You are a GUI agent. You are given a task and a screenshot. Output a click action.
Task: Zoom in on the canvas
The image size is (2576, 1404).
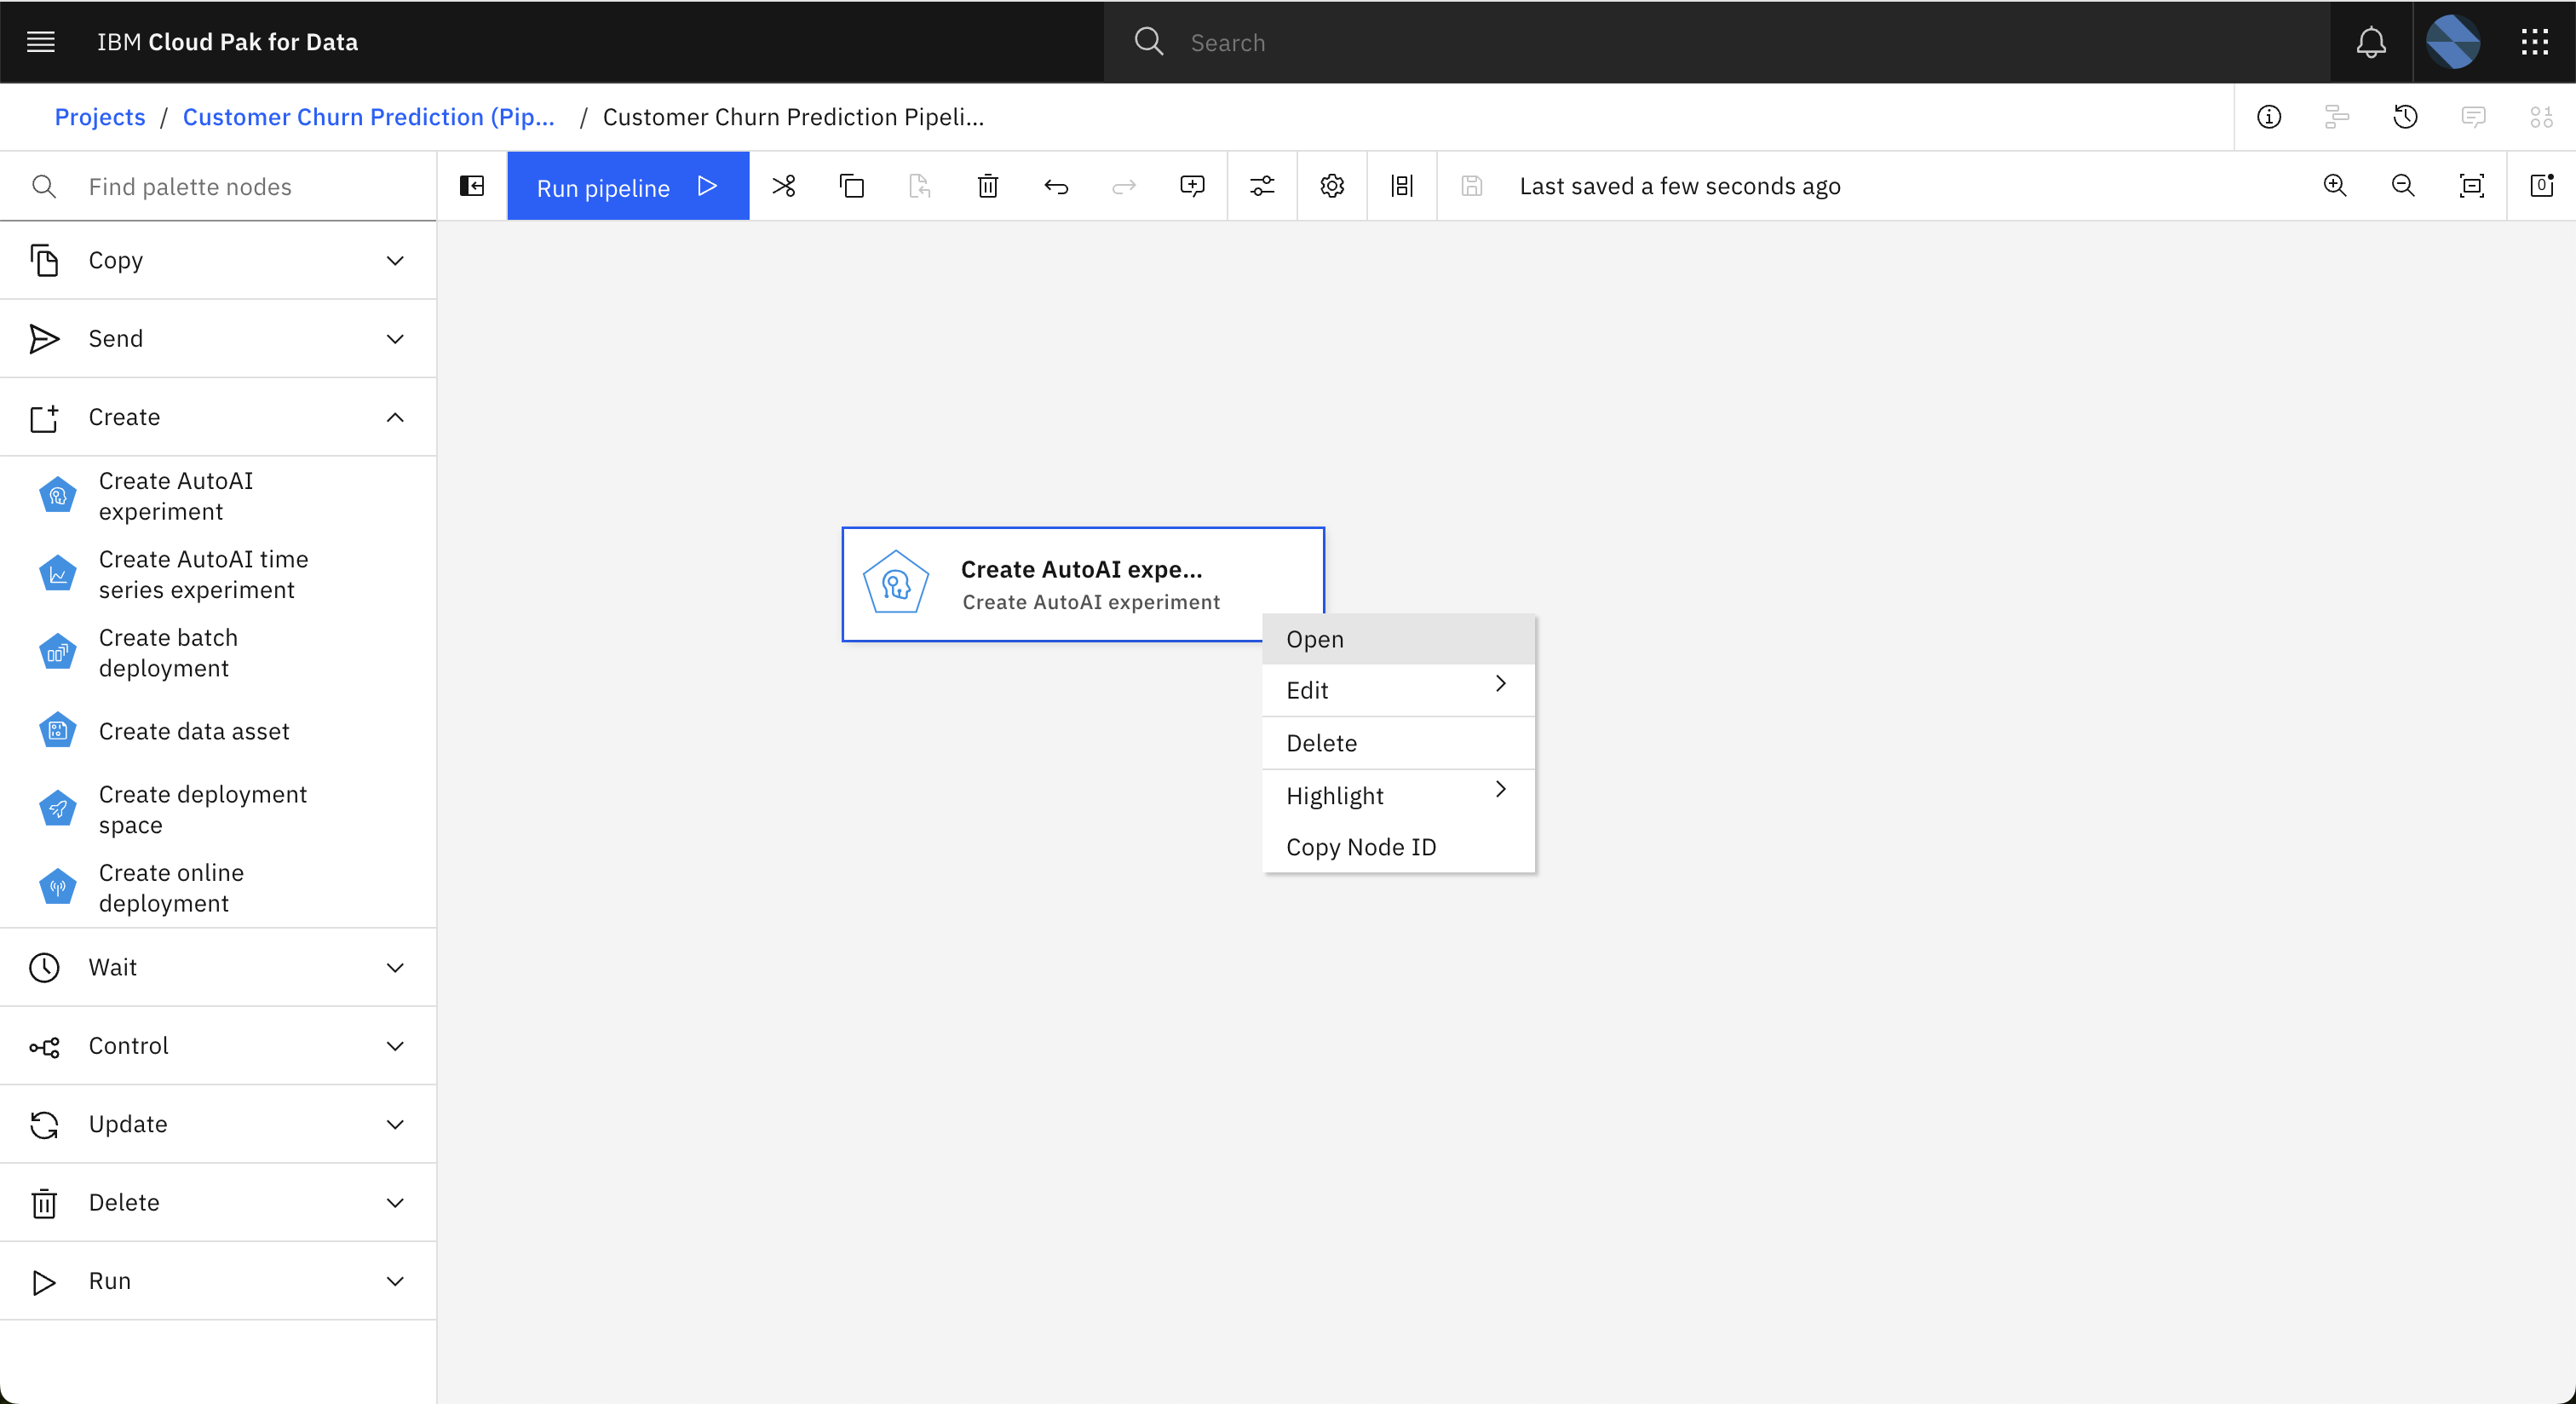(2335, 186)
